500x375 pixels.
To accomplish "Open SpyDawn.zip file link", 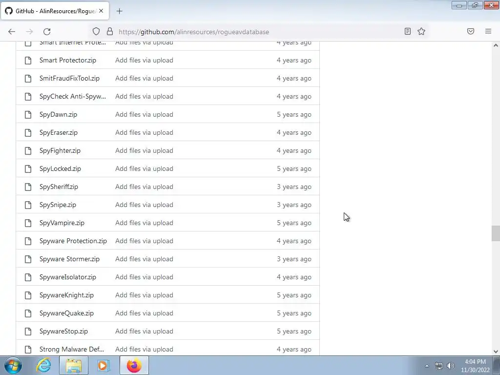I will (x=59, y=114).
